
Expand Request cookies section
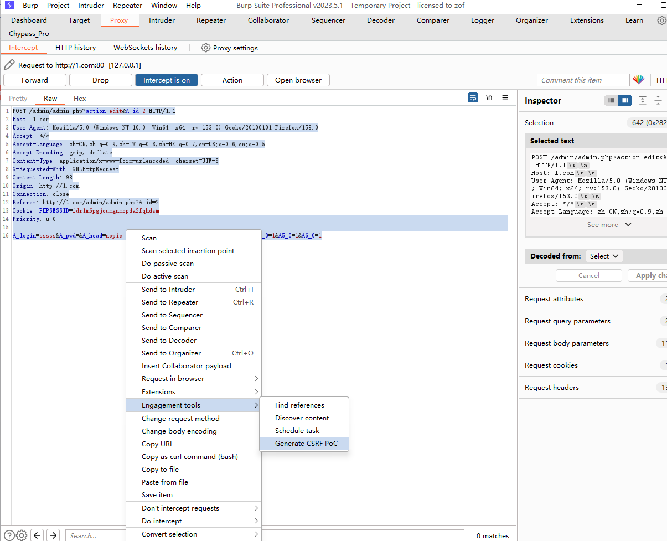(x=593, y=365)
